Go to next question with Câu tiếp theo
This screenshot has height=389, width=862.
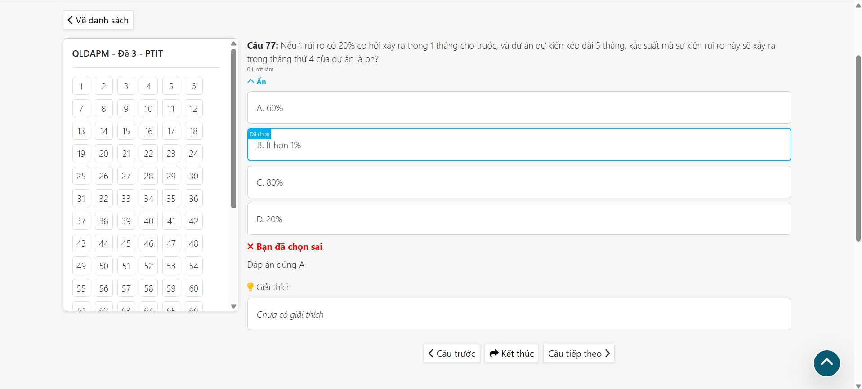pos(578,354)
